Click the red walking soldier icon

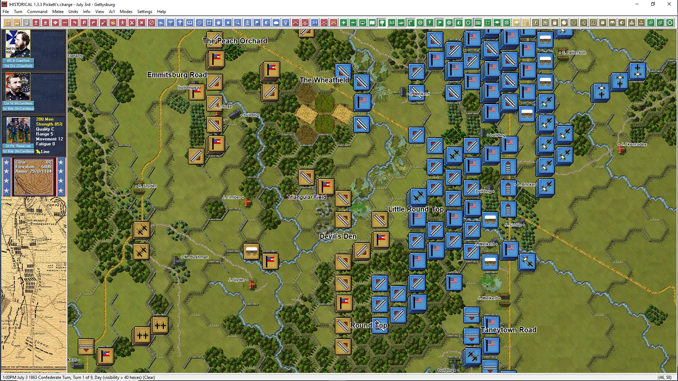pos(123,23)
